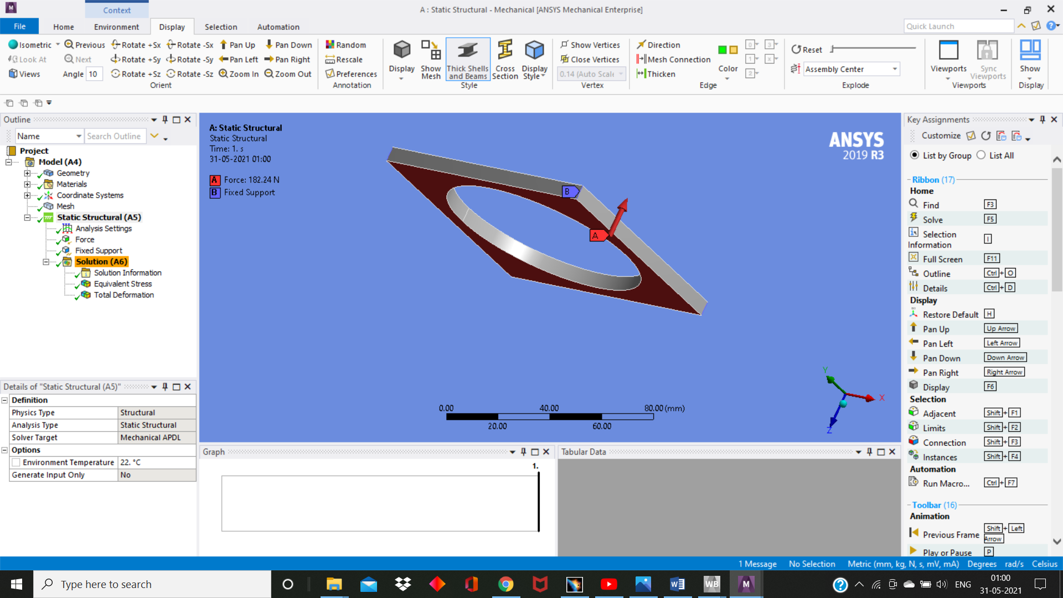The image size is (1063, 598).
Task: Open Google Chrome from the taskbar
Action: click(505, 584)
